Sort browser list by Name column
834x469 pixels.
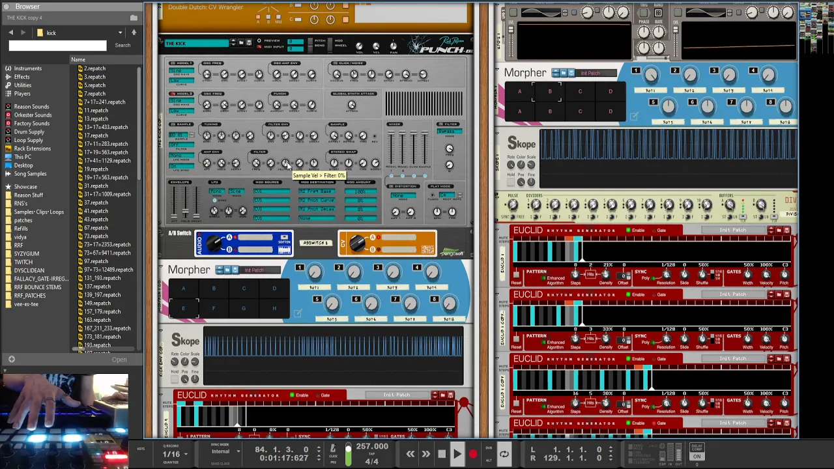78,59
